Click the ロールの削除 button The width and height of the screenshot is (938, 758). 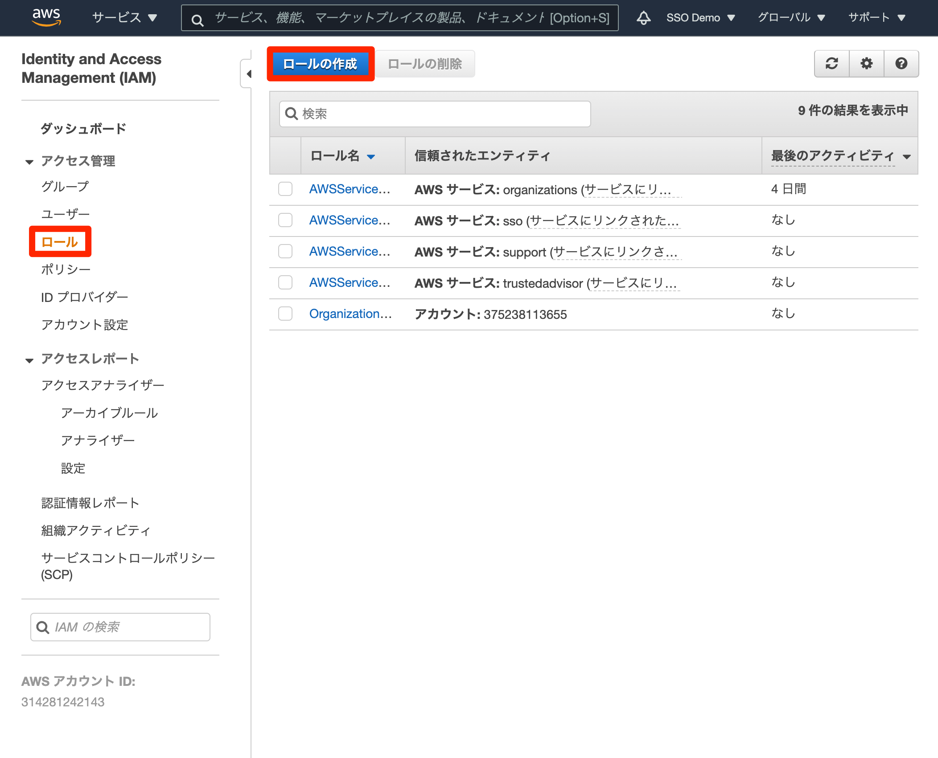425,64
